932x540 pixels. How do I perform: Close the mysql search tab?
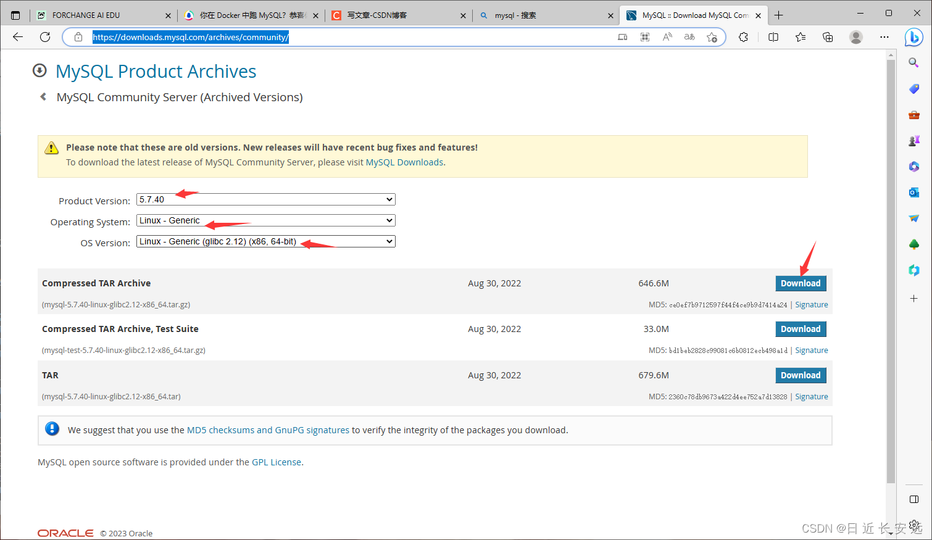tap(610, 16)
